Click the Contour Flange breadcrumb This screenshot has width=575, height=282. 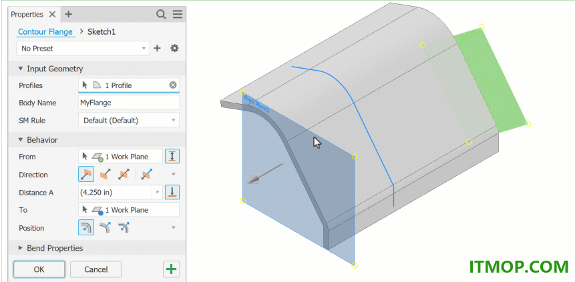[x=45, y=32]
